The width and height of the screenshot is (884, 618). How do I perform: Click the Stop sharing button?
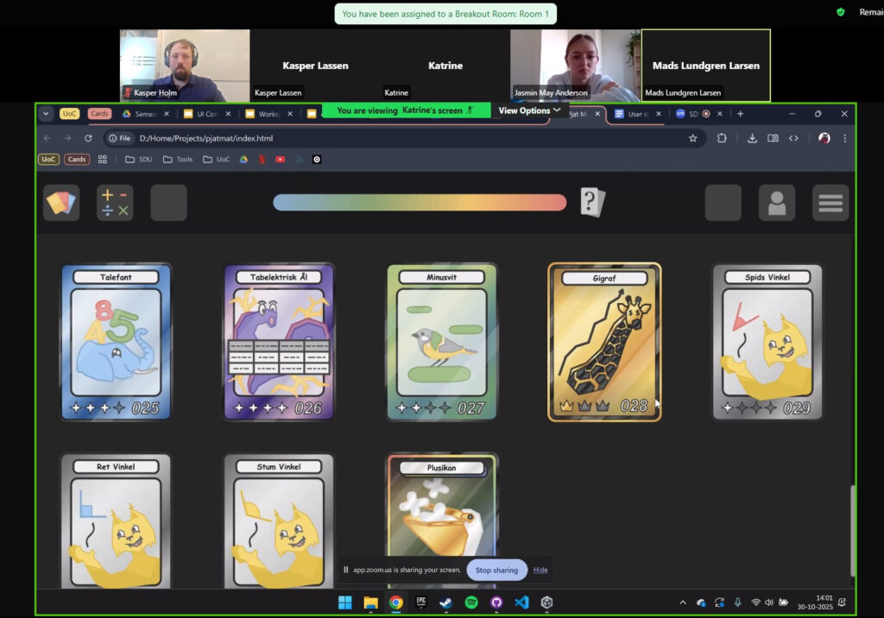coord(496,570)
